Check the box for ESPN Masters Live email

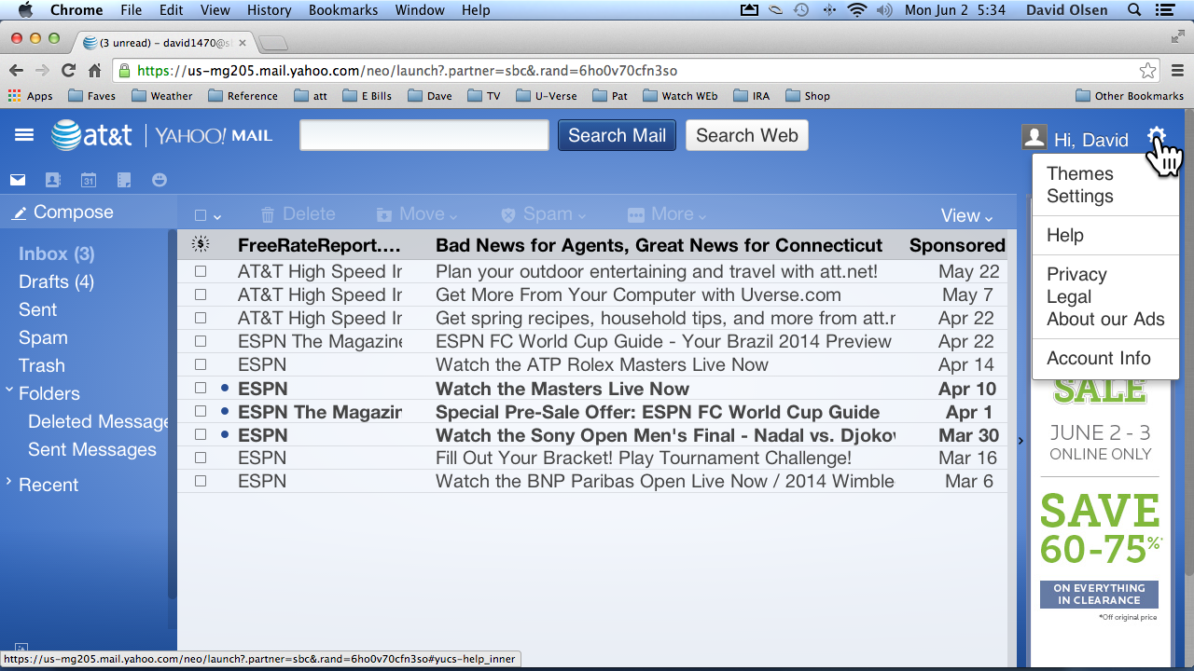coord(201,389)
